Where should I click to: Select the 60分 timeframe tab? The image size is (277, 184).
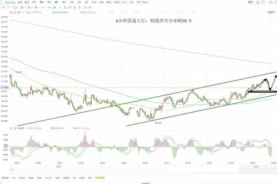[109, 2]
